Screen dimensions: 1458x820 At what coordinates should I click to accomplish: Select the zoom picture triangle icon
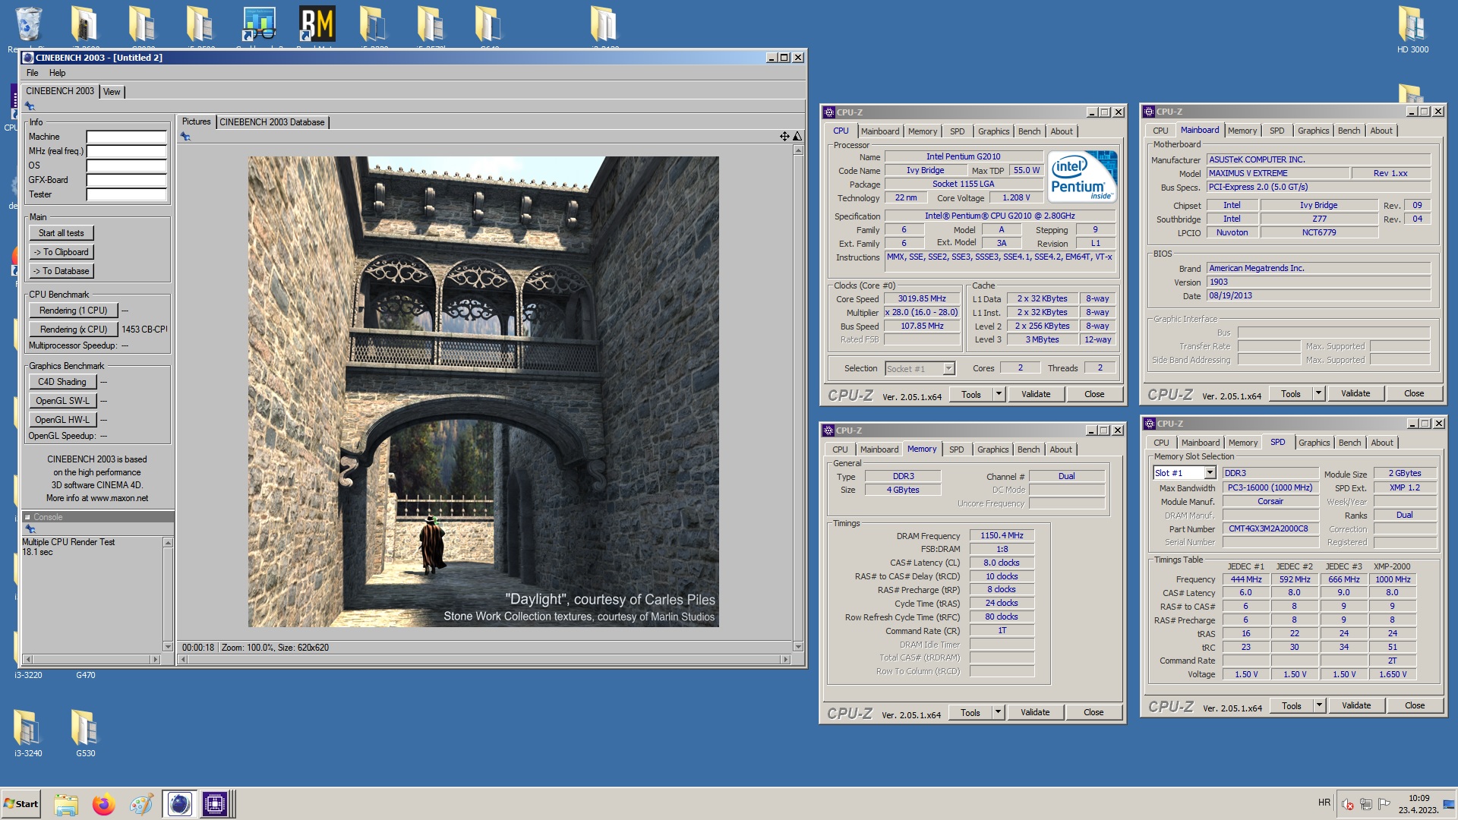click(x=797, y=137)
